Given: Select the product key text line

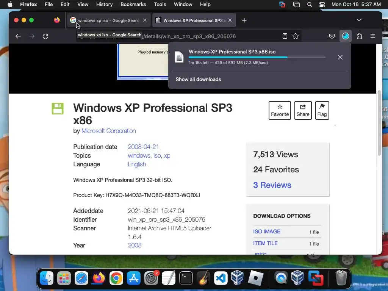Looking at the screenshot, I should click(136, 195).
